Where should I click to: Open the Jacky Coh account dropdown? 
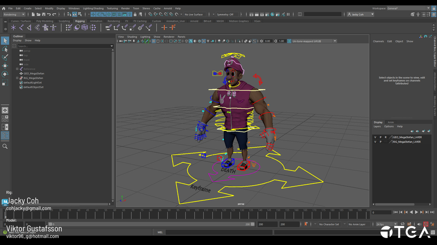(360, 14)
